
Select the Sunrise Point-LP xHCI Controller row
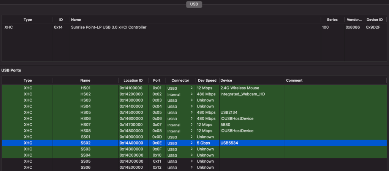(109, 27)
